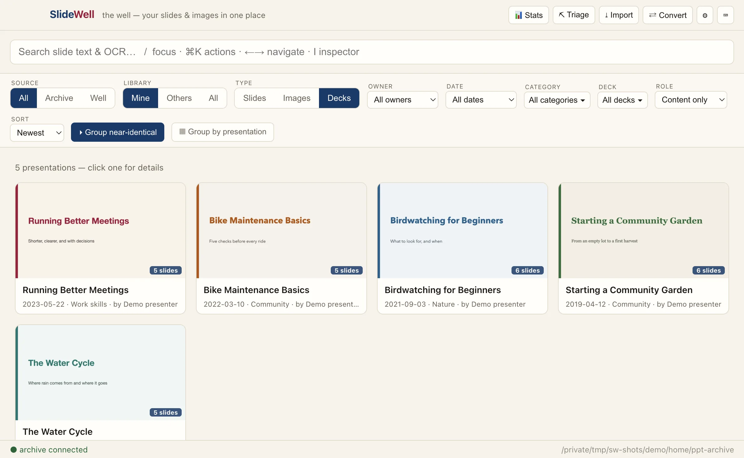Toggle Group near-identical

tap(117, 132)
